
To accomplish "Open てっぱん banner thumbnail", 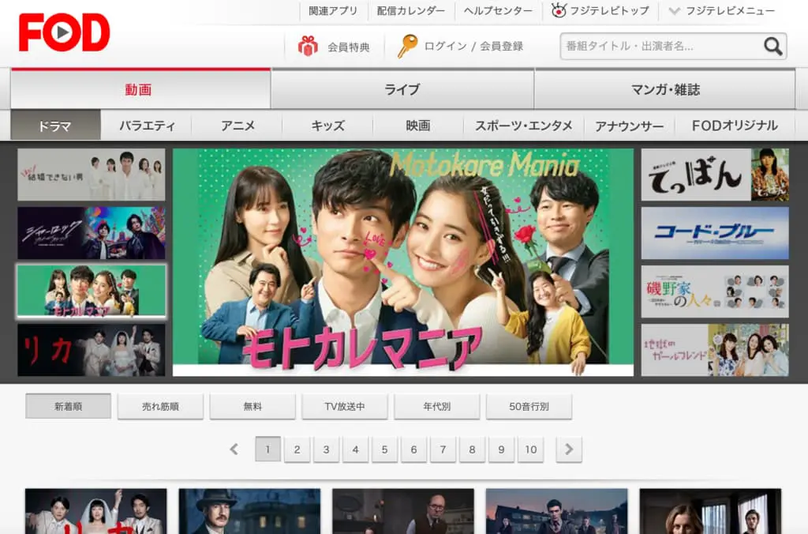I will tap(715, 175).
